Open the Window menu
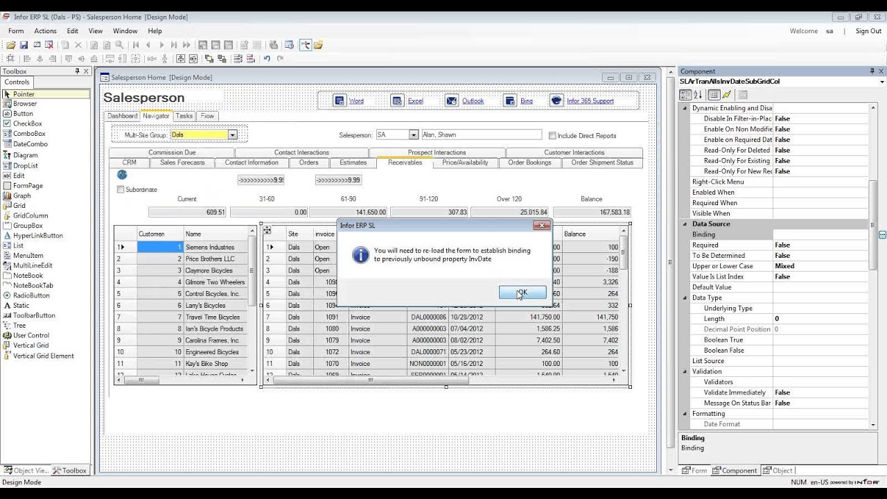Image resolution: width=887 pixels, height=499 pixels. click(125, 31)
